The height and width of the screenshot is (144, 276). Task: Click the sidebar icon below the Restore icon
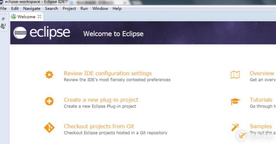click(3, 26)
